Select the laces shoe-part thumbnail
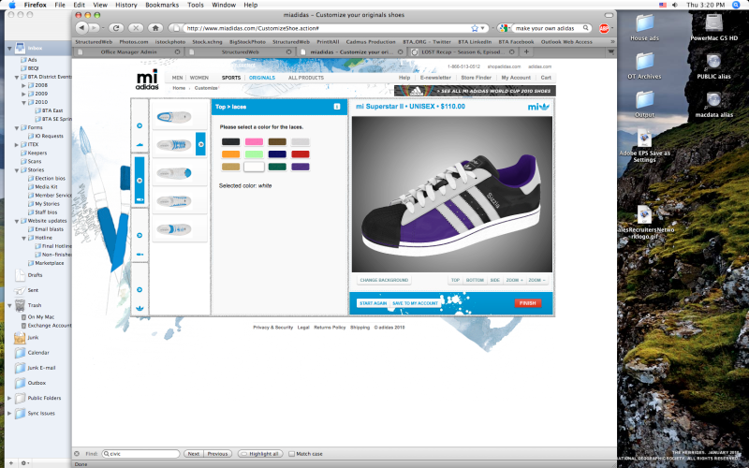Image resolution: width=749 pixels, height=468 pixels. click(174, 144)
